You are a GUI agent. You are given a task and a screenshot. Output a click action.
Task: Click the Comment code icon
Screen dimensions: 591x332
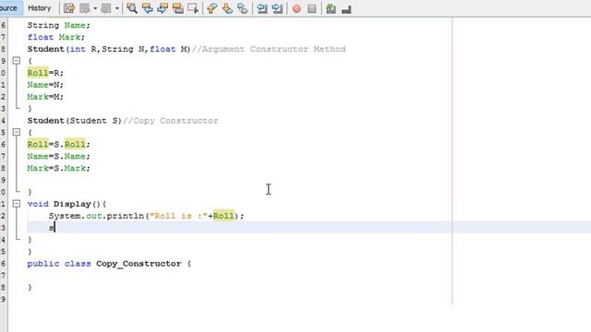[331, 8]
